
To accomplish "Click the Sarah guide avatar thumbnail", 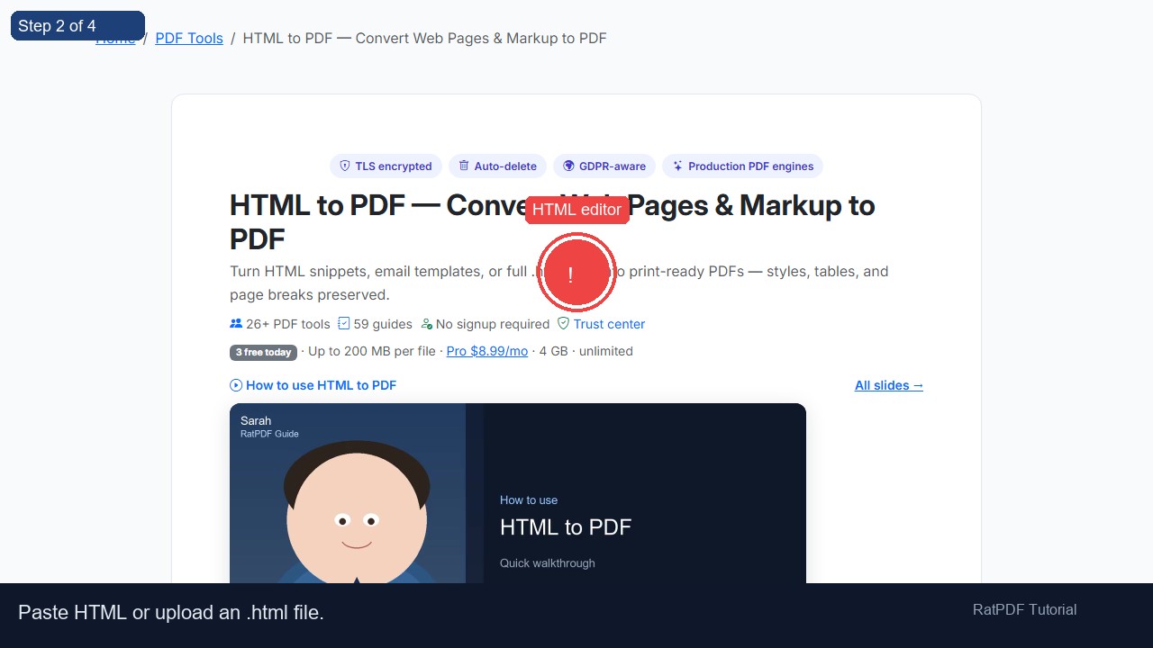I will 348,493.
